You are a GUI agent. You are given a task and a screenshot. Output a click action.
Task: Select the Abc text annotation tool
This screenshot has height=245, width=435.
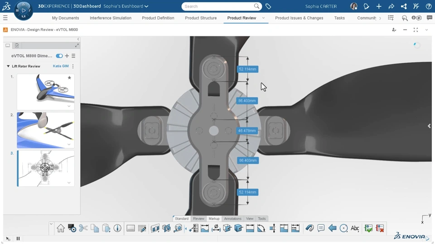point(355,228)
